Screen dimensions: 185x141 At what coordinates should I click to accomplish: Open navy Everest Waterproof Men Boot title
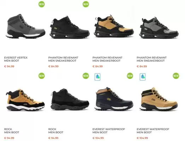109,131
